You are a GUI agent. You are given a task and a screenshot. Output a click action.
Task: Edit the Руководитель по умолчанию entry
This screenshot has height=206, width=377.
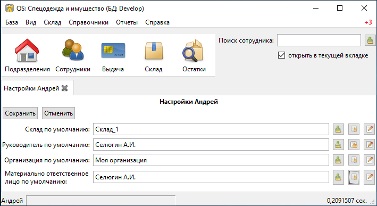(370, 145)
